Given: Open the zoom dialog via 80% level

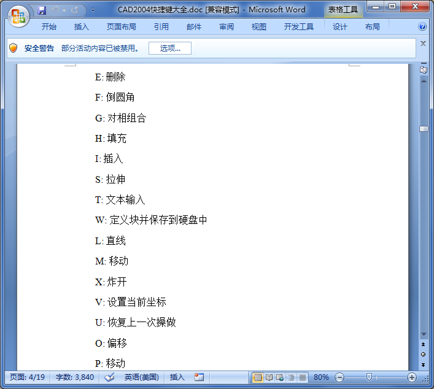Looking at the screenshot, I should pyautogui.click(x=321, y=377).
